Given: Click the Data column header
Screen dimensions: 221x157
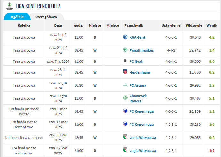Looking at the screenshot, I should 58,25.
